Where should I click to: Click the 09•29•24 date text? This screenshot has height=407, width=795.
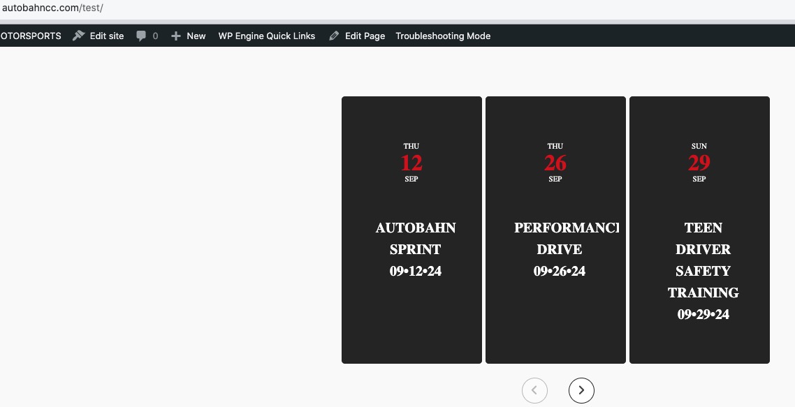pyautogui.click(x=703, y=314)
